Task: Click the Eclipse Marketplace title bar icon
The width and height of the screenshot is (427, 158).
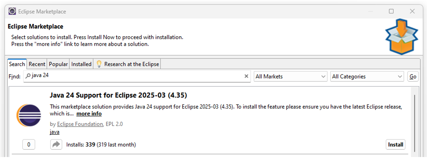Action: [12, 12]
